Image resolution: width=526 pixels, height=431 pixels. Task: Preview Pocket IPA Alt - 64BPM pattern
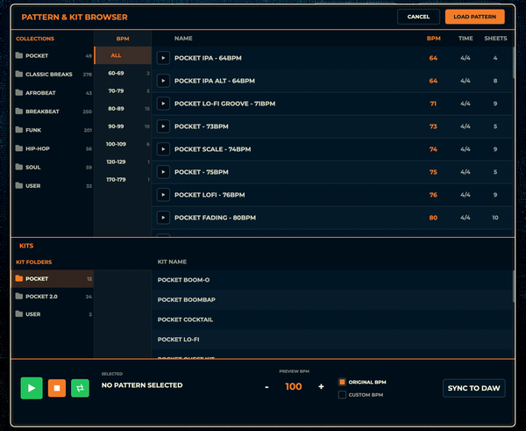163,81
